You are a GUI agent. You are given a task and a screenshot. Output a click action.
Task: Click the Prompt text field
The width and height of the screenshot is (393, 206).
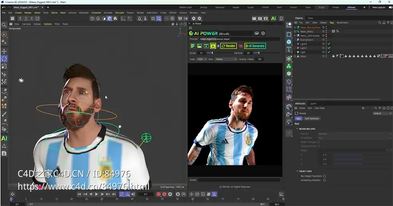point(240,39)
